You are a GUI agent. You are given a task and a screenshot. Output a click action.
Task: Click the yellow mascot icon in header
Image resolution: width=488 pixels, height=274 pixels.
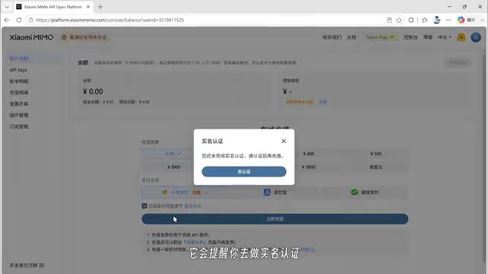[x=461, y=37]
